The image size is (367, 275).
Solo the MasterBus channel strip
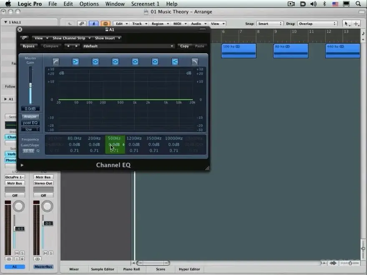51,253
